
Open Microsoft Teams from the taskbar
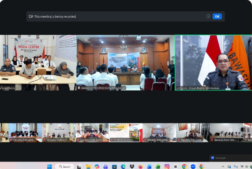pos(105,167)
